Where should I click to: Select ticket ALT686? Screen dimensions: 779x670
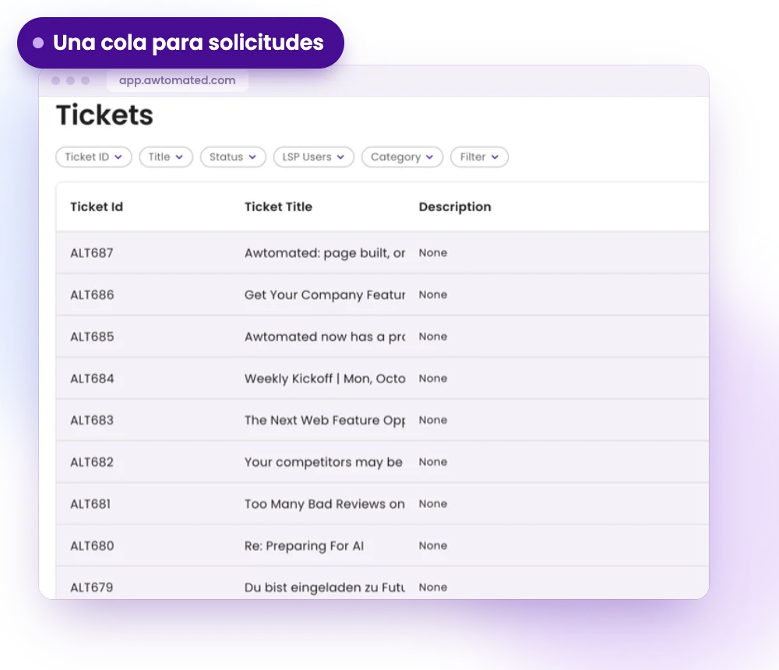coord(92,294)
